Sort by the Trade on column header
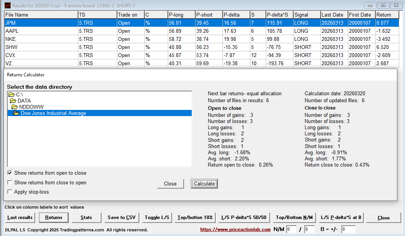The height and width of the screenshot is (236, 405). tap(130, 15)
